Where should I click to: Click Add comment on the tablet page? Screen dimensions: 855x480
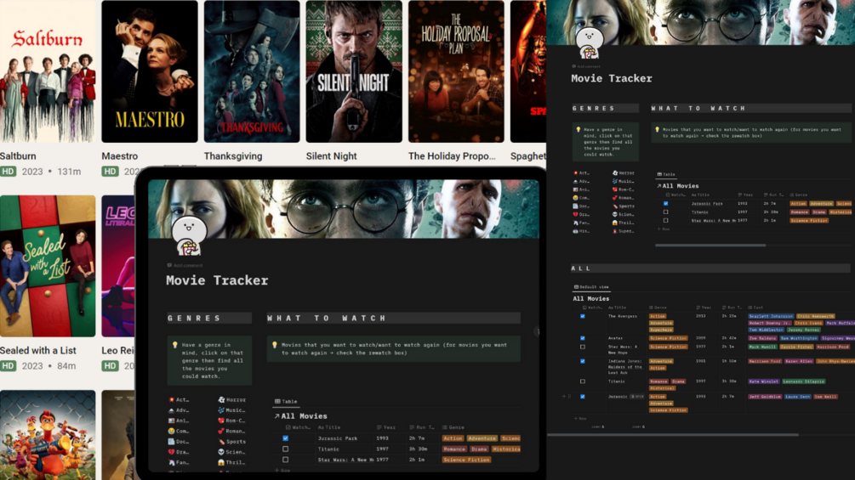coord(185,266)
